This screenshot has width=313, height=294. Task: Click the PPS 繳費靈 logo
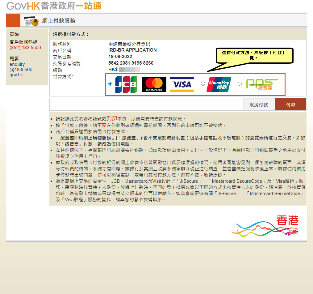click(x=262, y=84)
